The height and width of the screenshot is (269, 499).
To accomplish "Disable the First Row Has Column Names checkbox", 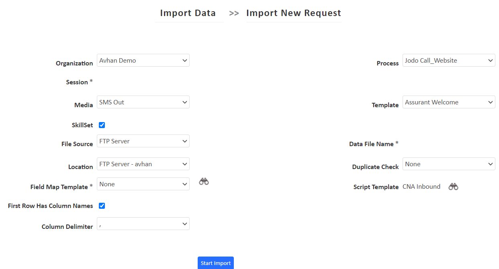I will pyautogui.click(x=102, y=206).
